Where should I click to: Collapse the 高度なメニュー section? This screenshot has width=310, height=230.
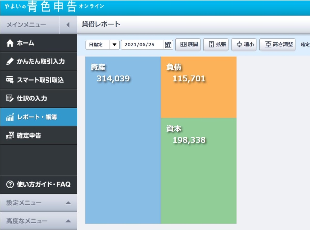(x=68, y=221)
